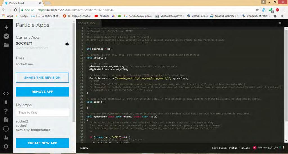Click the Particle Apps panel scrollbar
Image resolution: width=288 pixels, height=154 pixels.
[x=74, y=72]
